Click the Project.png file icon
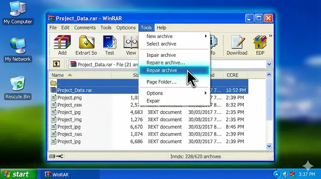The height and width of the screenshot is (179, 321). [x=54, y=97]
